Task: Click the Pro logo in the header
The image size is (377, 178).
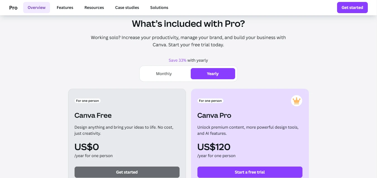Action: (x=13, y=8)
